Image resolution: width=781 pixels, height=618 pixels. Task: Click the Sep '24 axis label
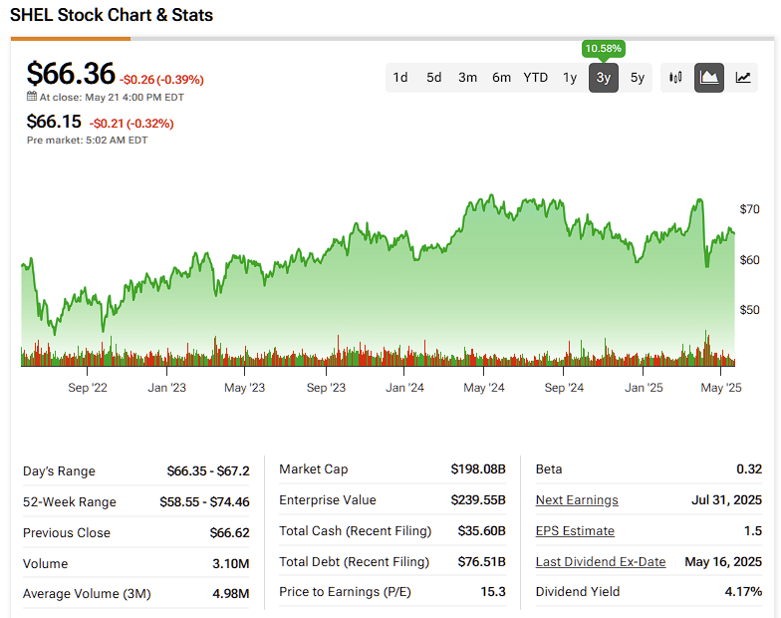pyautogui.click(x=564, y=387)
